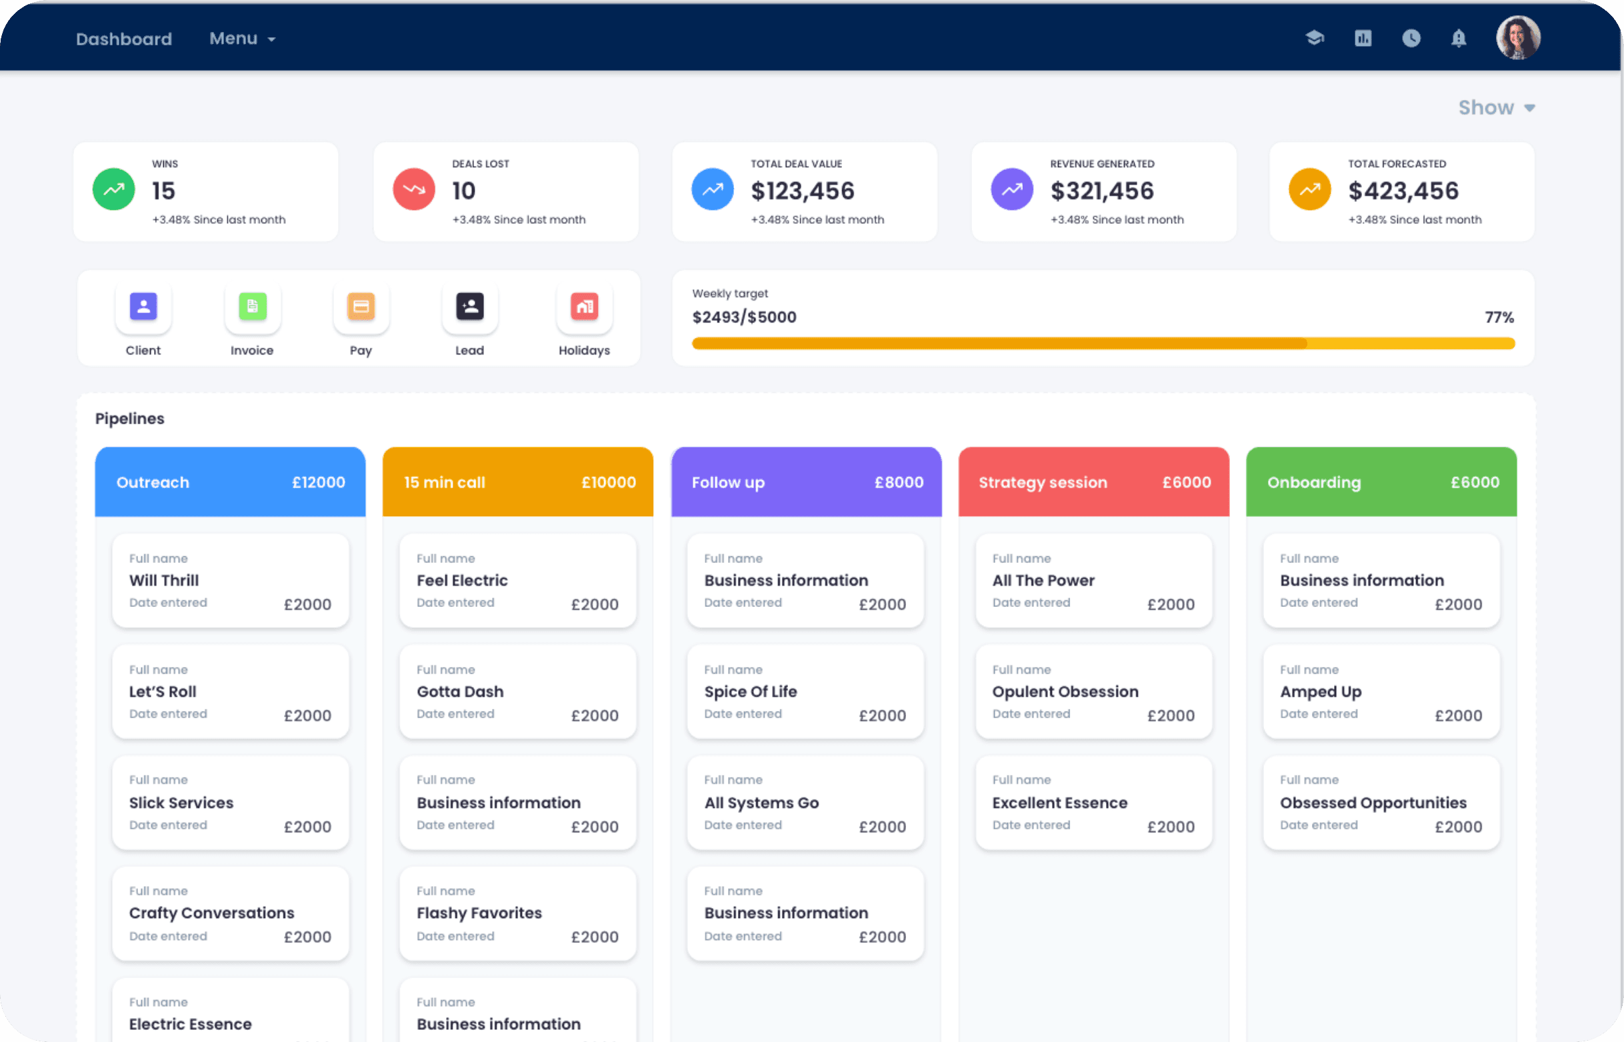Click the red Deals Lost trend icon

[413, 189]
